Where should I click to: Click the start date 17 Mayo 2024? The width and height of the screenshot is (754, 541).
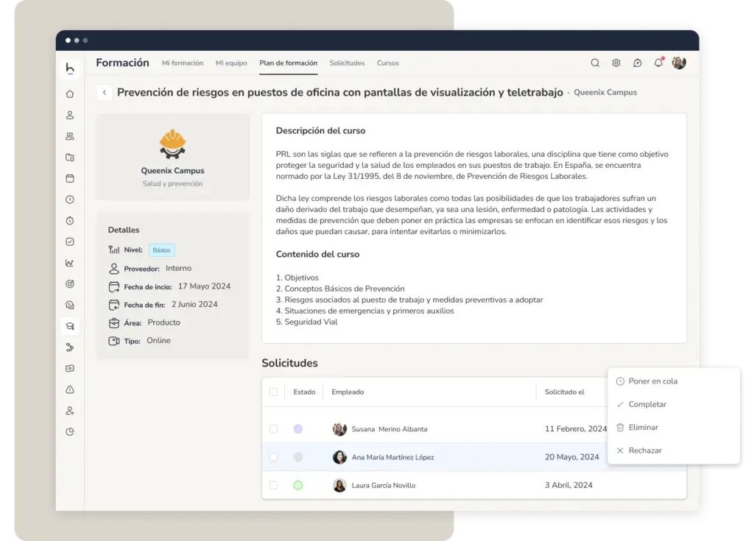pyautogui.click(x=205, y=286)
